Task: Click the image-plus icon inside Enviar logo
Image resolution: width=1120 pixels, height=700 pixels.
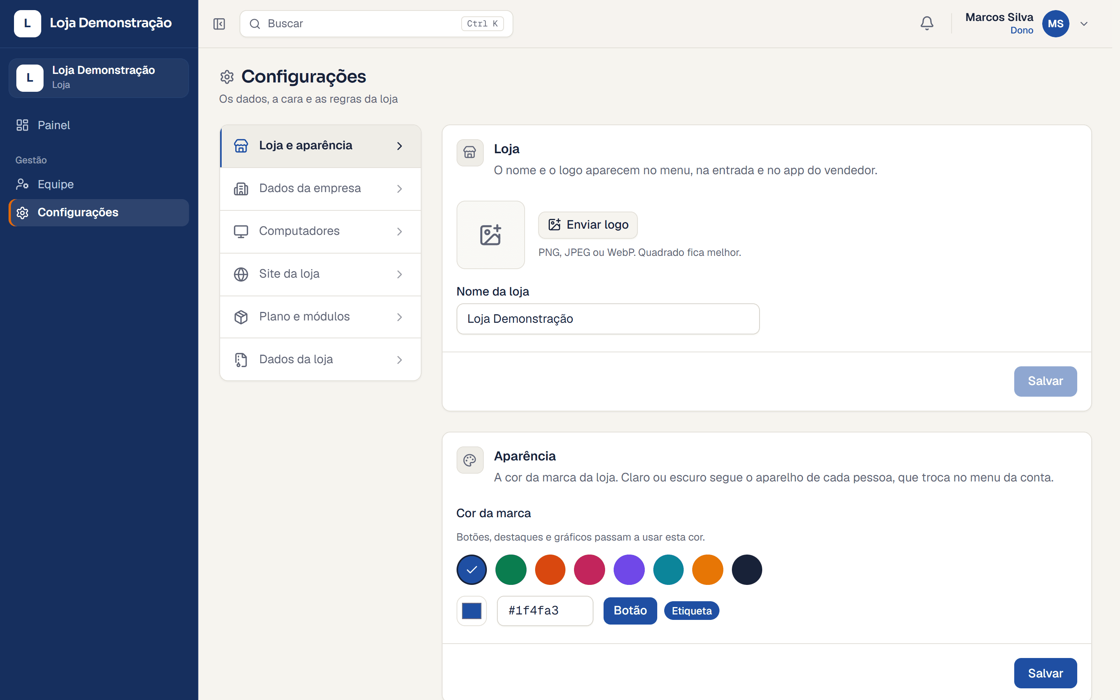Action: tap(555, 225)
